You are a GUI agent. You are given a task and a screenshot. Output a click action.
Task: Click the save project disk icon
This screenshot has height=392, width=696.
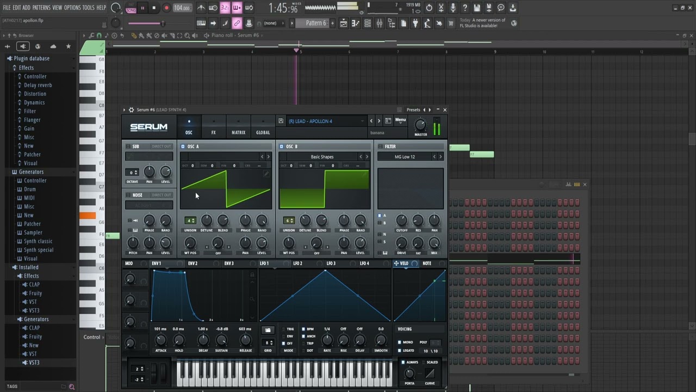[x=477, y=8]
